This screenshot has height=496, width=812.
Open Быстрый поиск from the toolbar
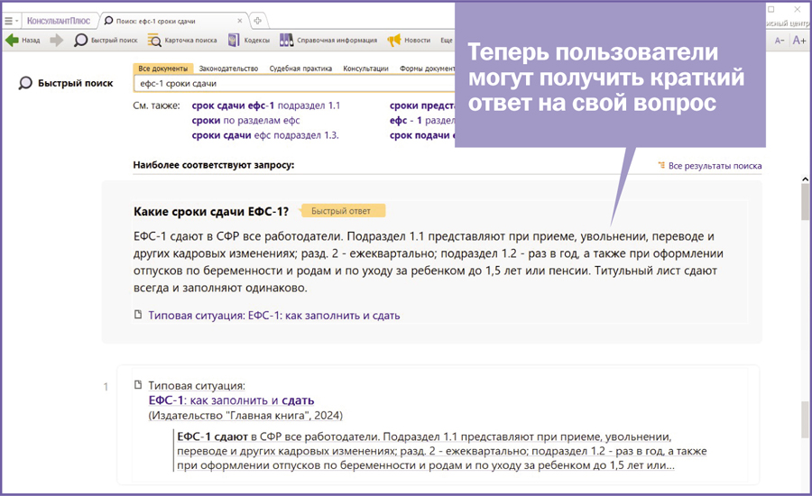(106, 40)
